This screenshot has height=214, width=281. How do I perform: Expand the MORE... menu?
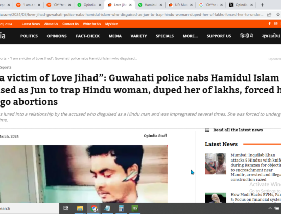tap(190, 36)
